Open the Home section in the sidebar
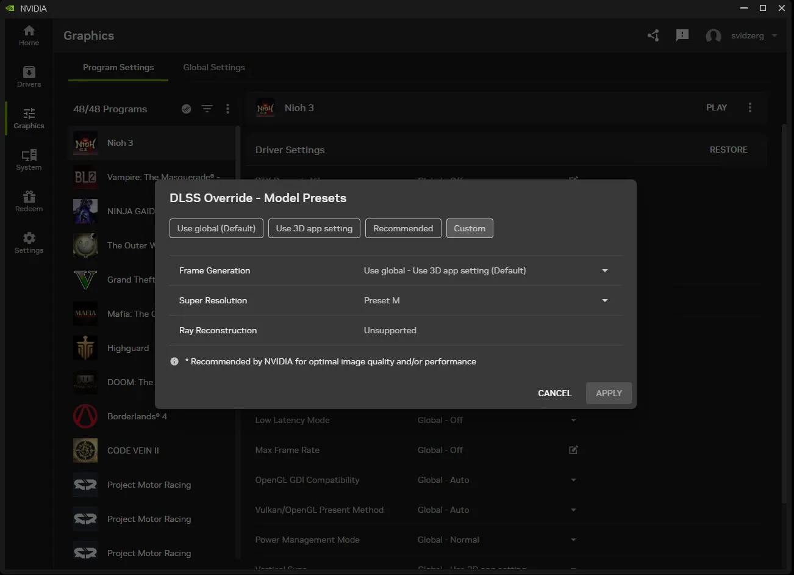Image resolution: width=794 pixels, height=575 pixels. (29, 35)
